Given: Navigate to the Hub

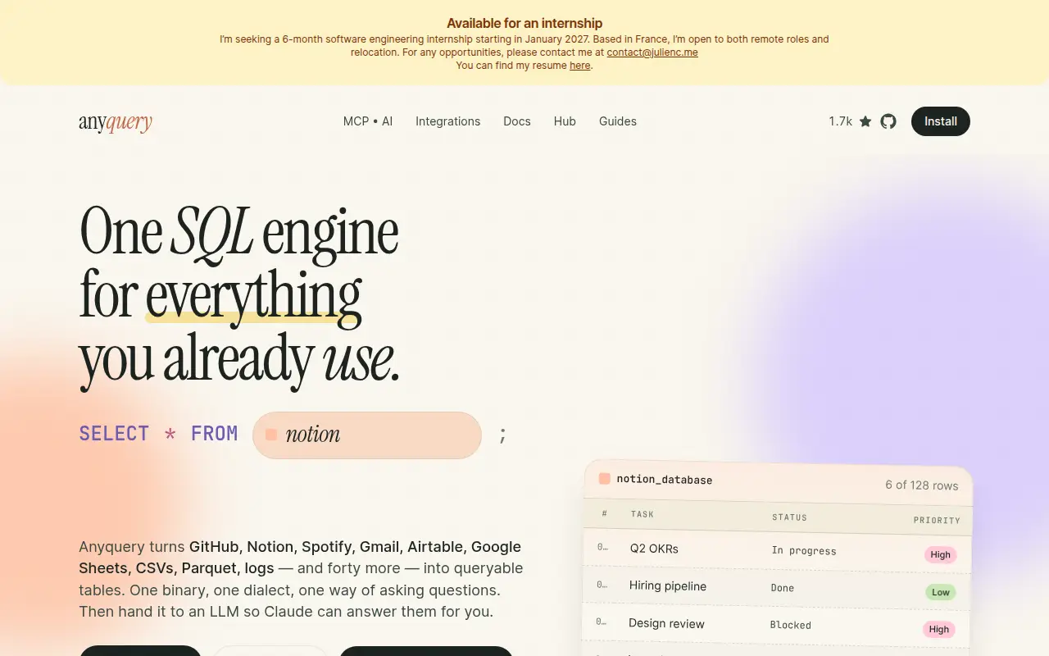Looking at the screenshot, I should pyautogui.click(x=565, y=121).
